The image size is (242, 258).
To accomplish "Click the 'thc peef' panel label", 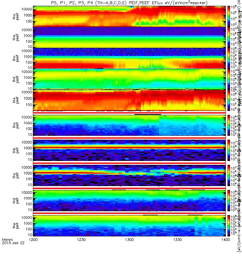I will 16,58.
